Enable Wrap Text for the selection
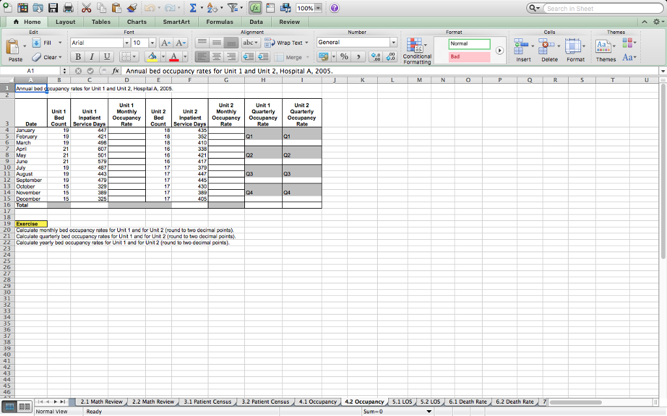 (287, 42)
